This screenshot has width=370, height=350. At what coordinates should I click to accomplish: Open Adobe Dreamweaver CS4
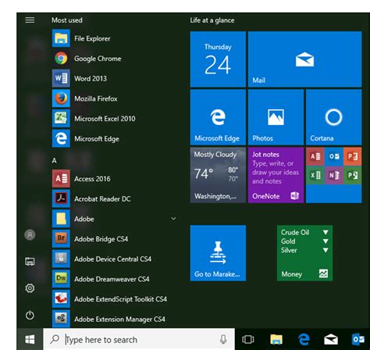[x=115, y=279]
